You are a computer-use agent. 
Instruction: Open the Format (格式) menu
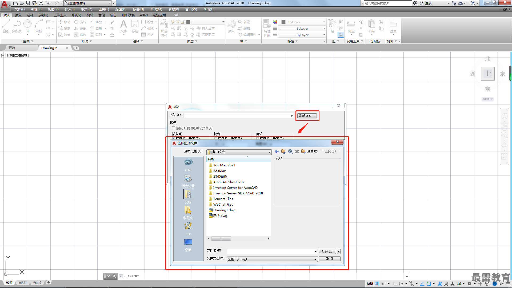[86, 9]
